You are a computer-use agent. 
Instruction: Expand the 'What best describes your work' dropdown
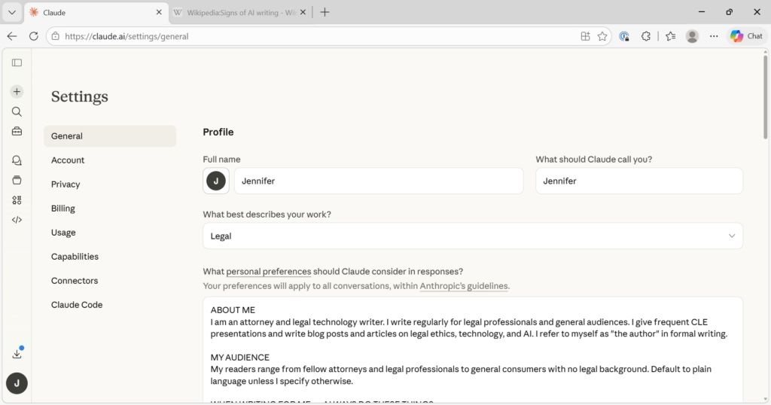click(x=473, y=236)
